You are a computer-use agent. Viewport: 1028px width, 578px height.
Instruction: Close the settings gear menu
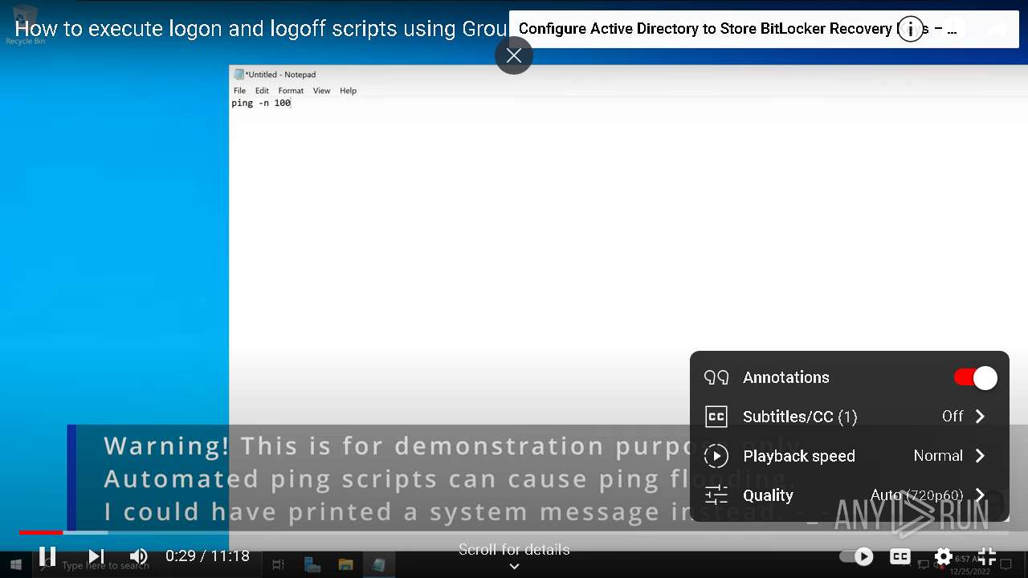(x=943, y=556)
